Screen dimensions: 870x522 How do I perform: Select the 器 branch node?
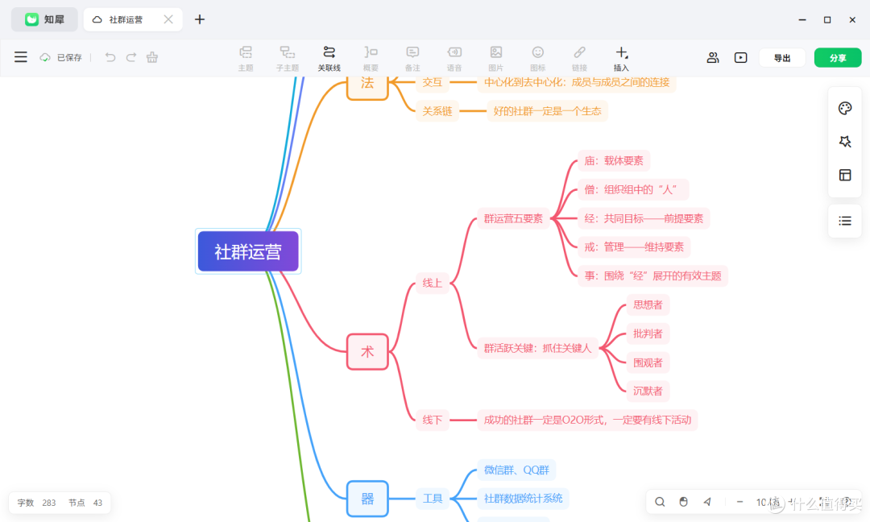tap(367, 499)
